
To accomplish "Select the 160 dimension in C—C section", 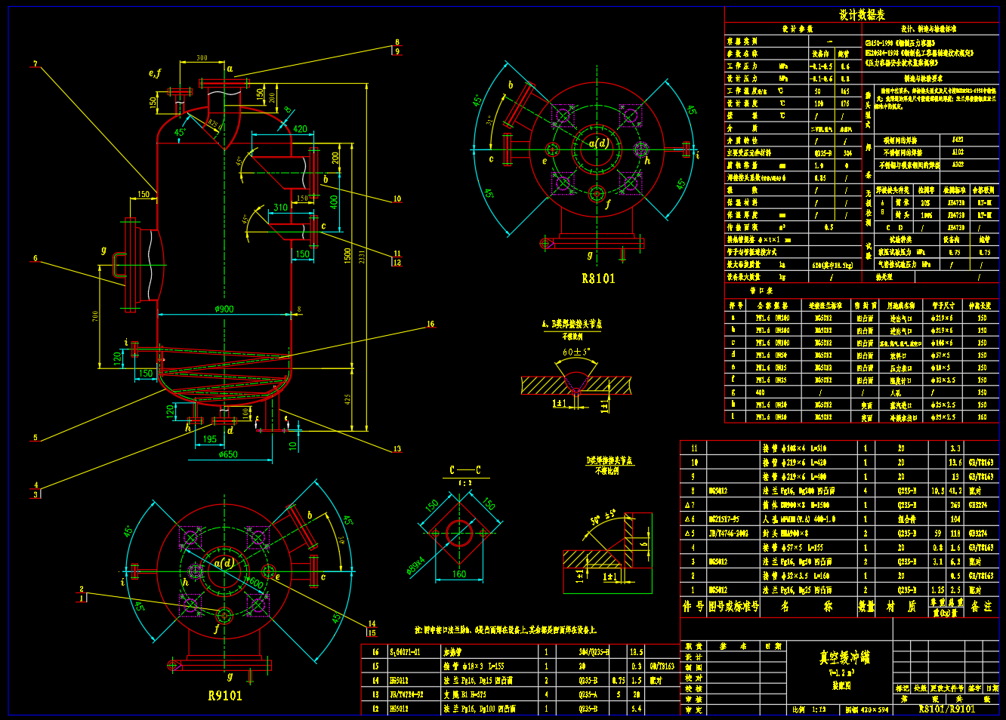I will point(458,574).
